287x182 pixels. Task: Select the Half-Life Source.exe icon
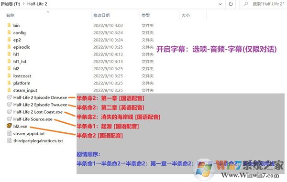tap(9, 119)
